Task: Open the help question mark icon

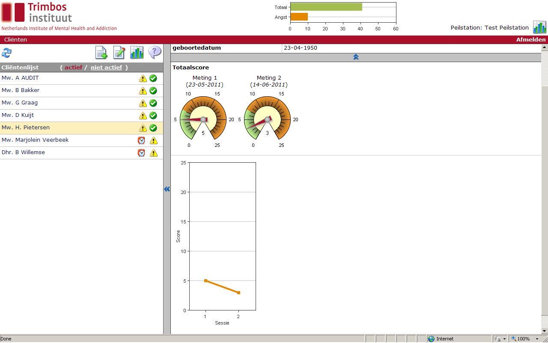Action: pyautogui.click(x=155, y=52)
